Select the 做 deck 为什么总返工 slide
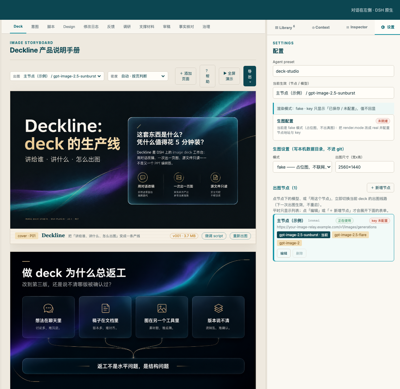Screen dimensions: 400x389 [133, 320]
